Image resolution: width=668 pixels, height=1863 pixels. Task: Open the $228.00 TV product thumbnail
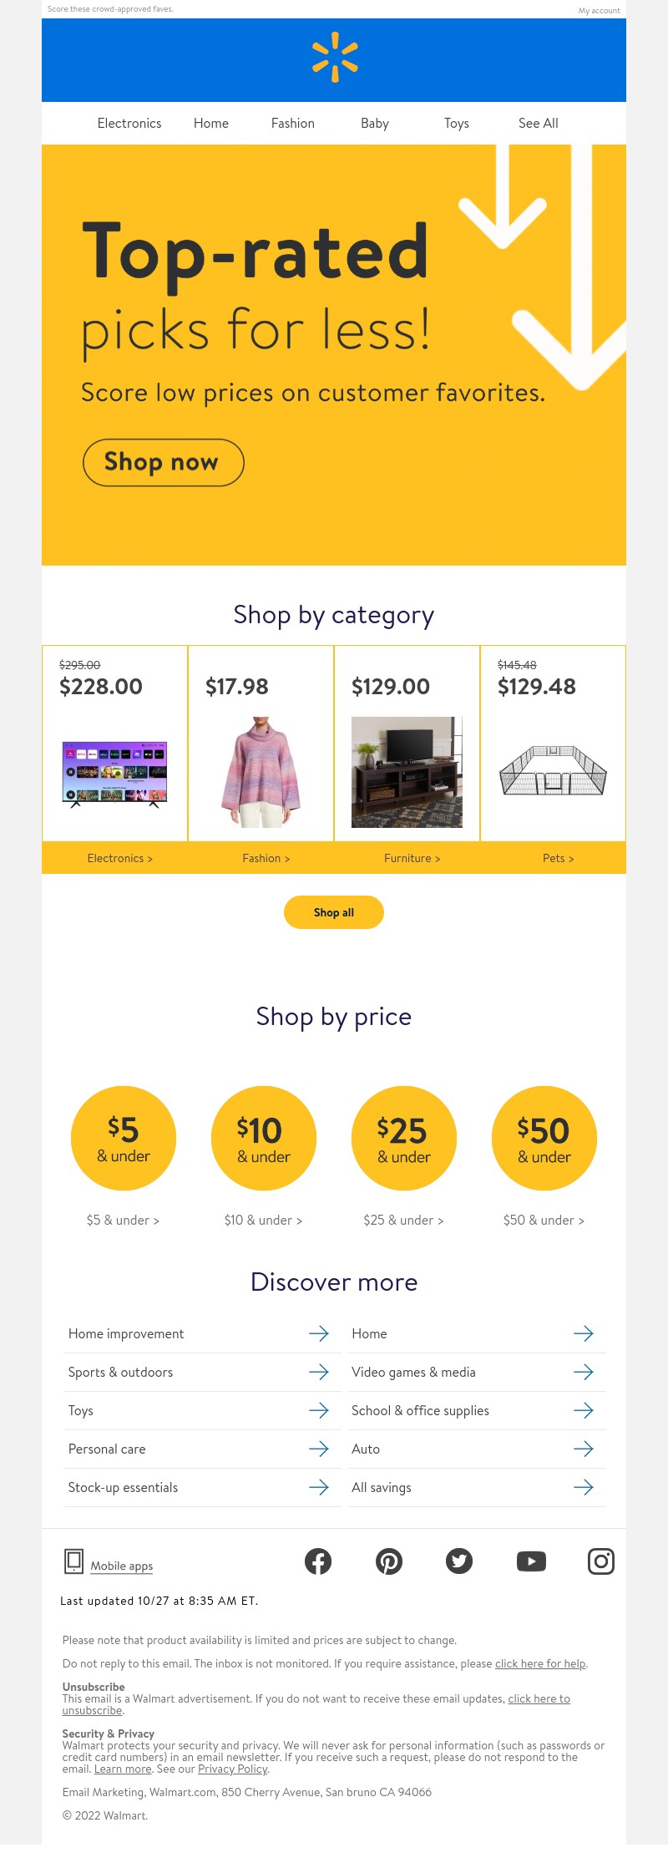pyautogui.click(x=115, y=774)
